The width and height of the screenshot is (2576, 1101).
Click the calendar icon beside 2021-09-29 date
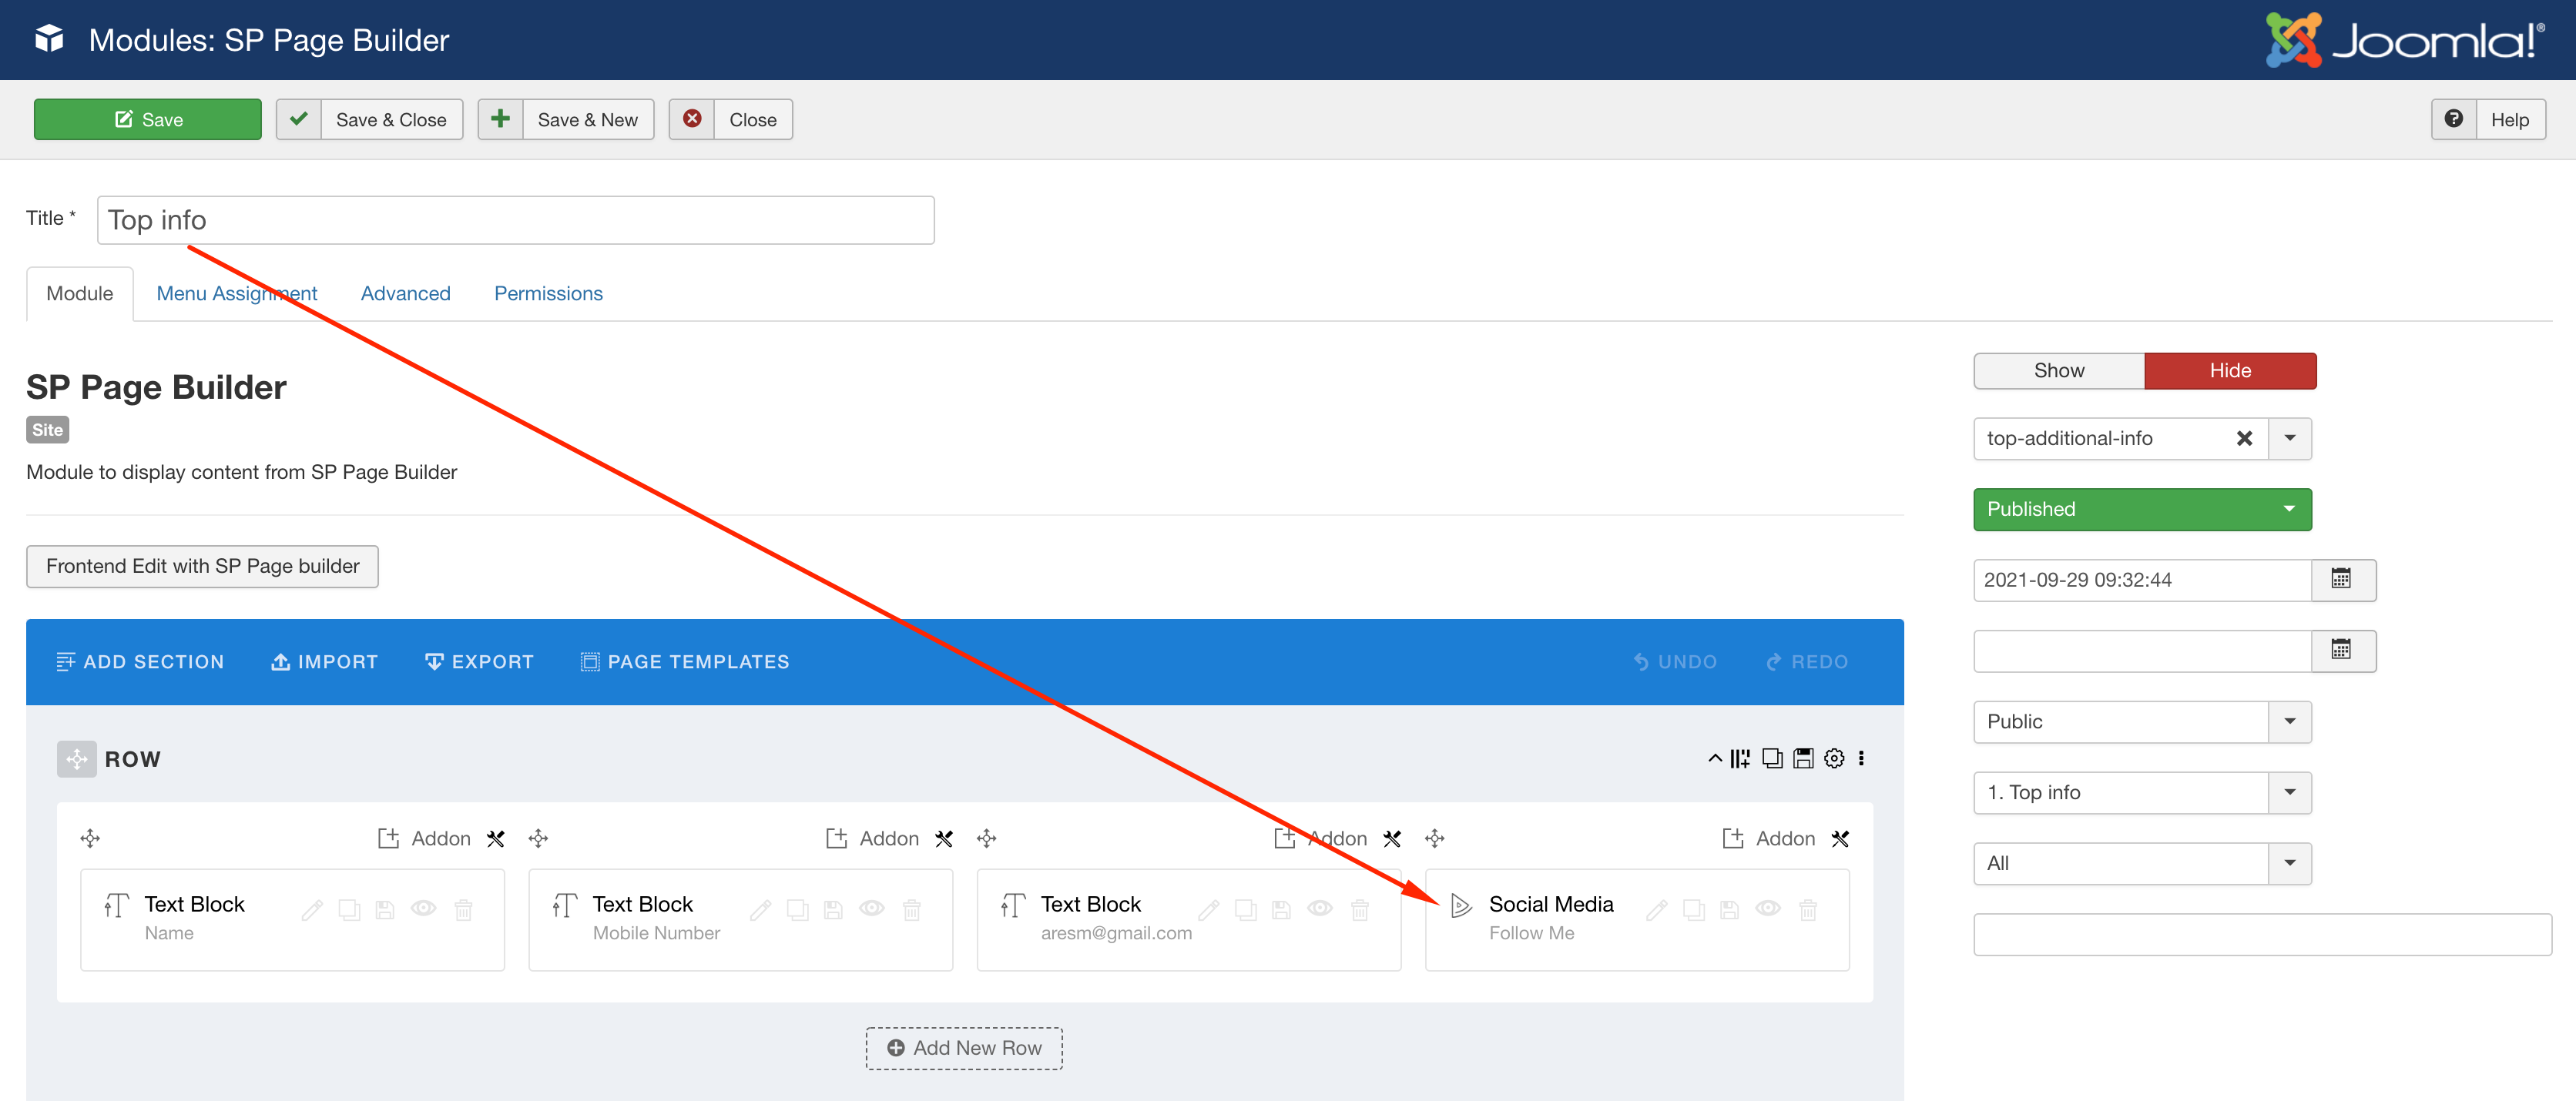tap(2341, 580)
